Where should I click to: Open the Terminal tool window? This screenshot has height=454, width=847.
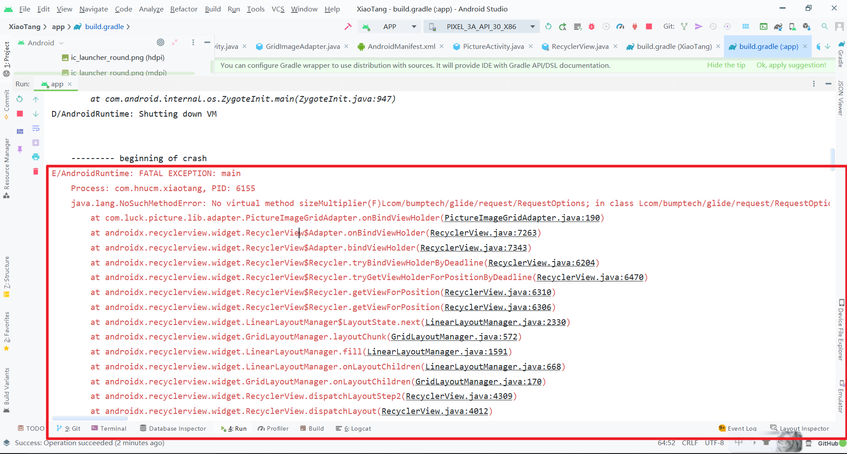109,428
